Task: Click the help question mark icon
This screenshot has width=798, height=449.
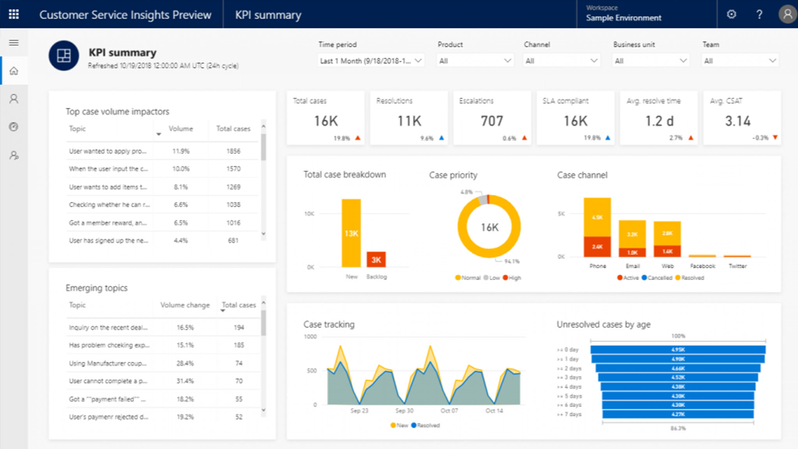Action: click(759, 14)
